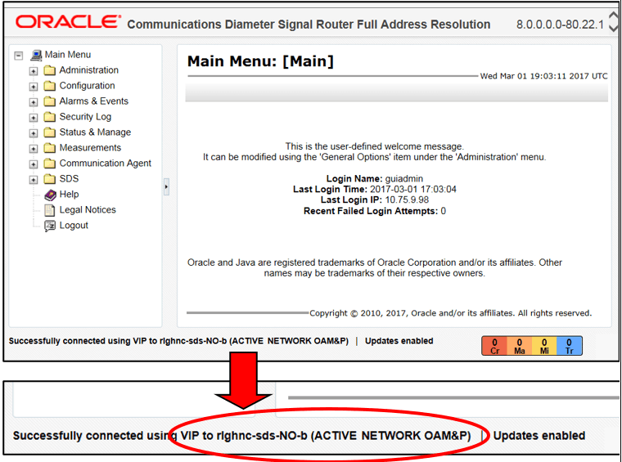The image size is (622, 462).
Task: Click the Communication Agent folder icon
Action: [x=50, y=164]
